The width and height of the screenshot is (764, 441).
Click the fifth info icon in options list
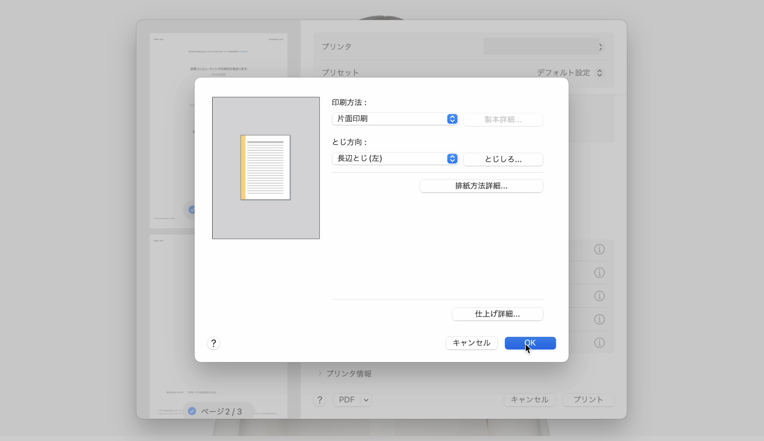click(600, 343)
